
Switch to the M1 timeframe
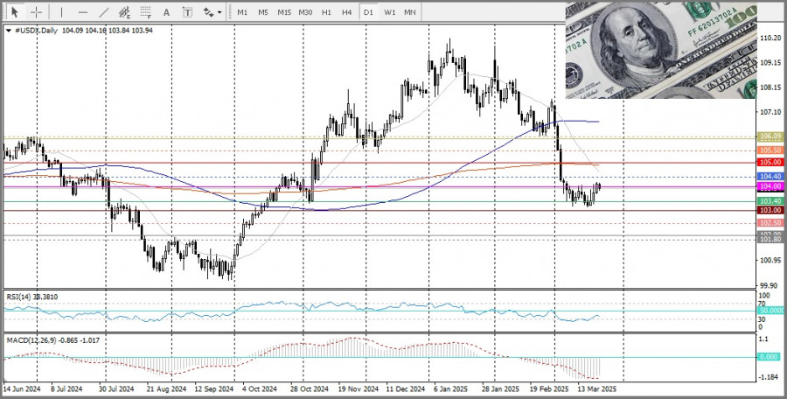pos(242,12)
